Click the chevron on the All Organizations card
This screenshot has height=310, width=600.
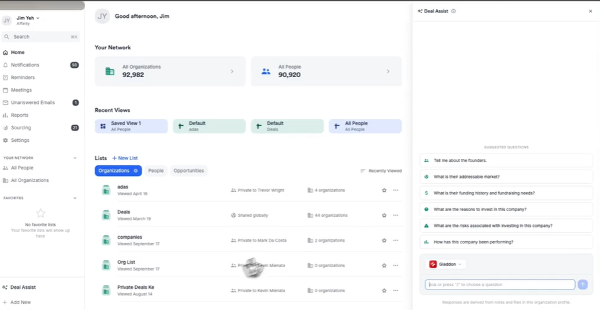click(232, 71)
